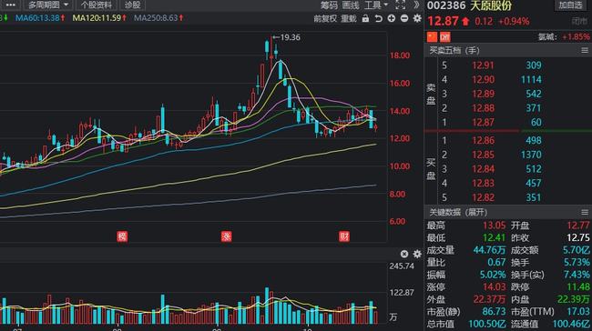Open settings gear of volume panel
Viewport: 592px width, 331px height.
(417, 254)
